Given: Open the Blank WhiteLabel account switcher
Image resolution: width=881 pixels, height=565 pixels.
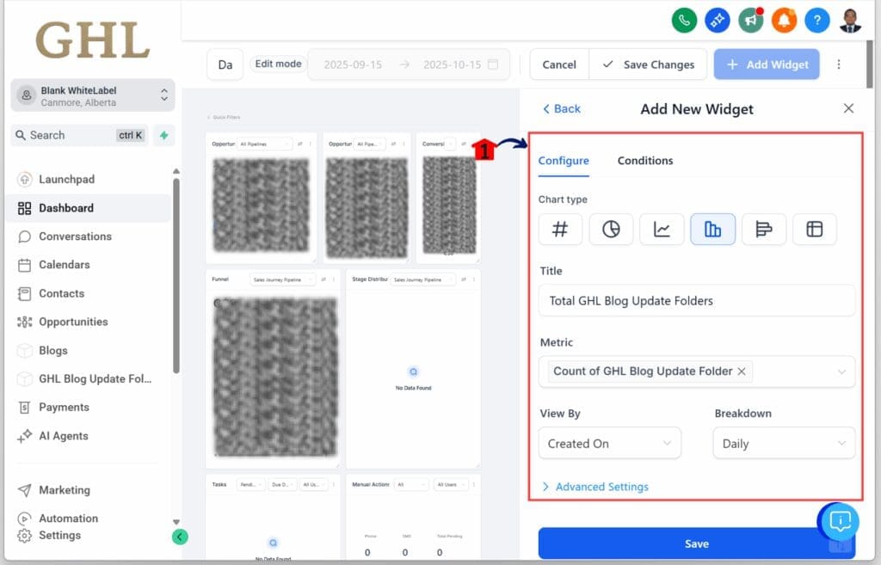Looking at the screenshot, I should [93, 95].
